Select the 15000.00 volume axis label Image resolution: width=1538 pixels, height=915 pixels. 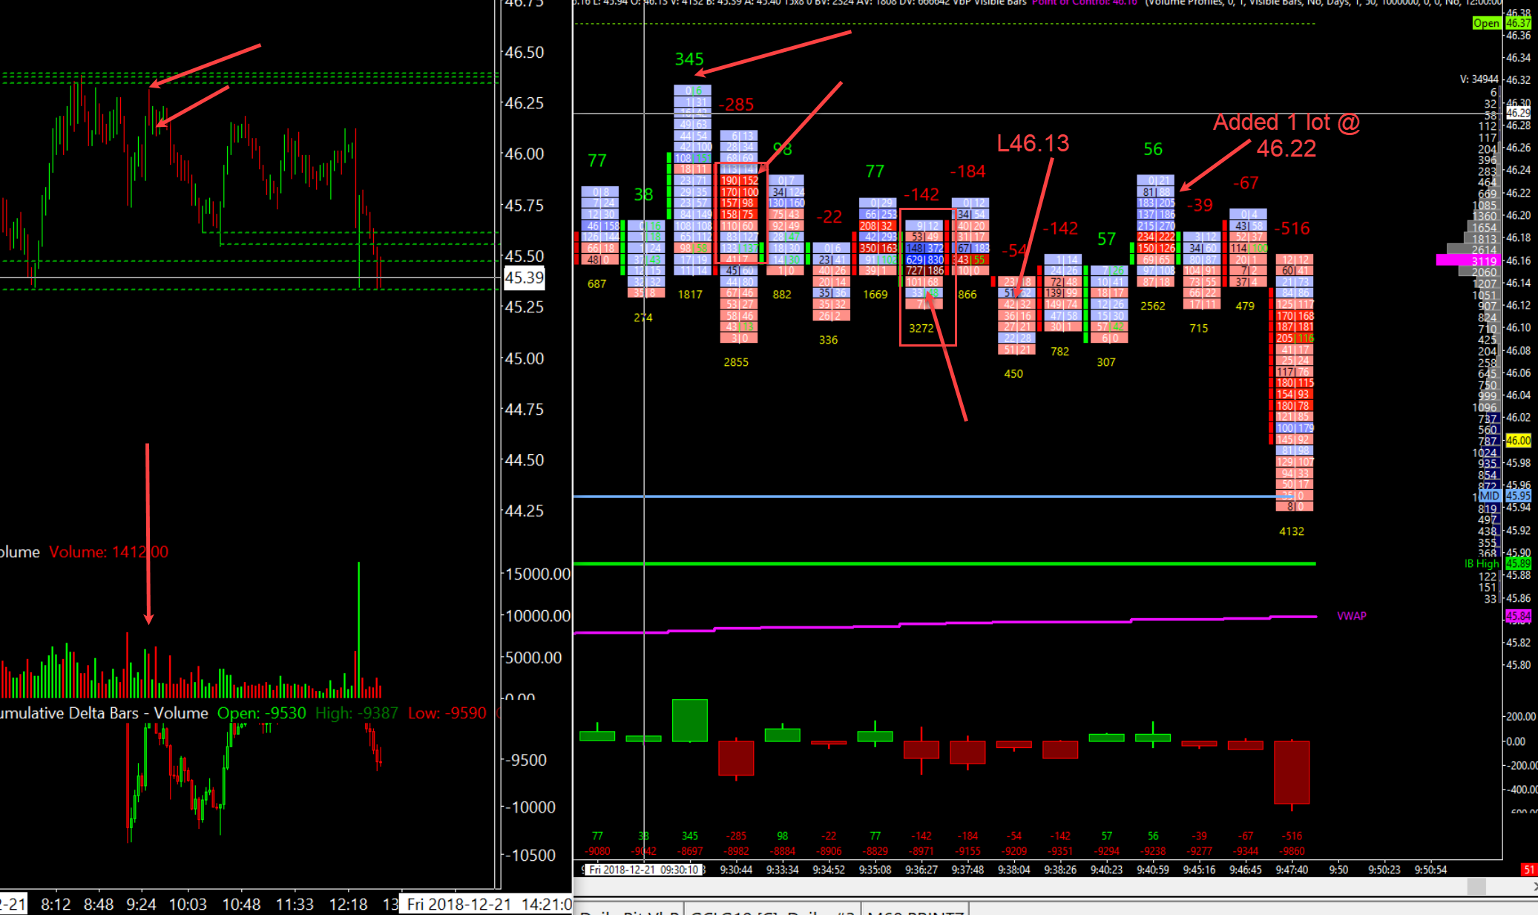pos(538,574)
